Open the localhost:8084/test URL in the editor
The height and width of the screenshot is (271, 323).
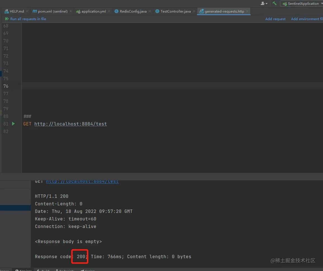[70, 124]
